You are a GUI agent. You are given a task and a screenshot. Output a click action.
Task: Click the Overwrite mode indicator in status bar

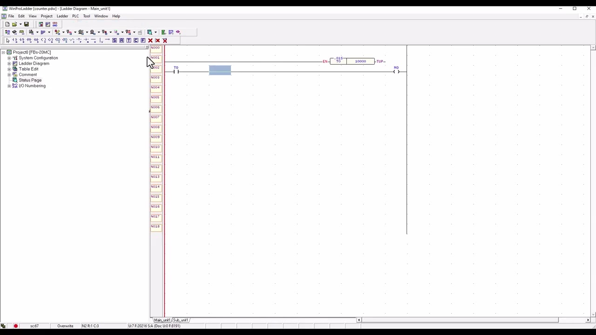point(65,326)
